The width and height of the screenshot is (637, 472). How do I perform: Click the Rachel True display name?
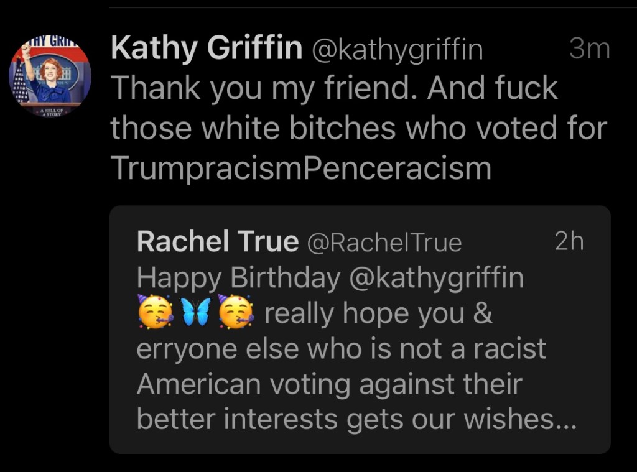click(217, 241)
